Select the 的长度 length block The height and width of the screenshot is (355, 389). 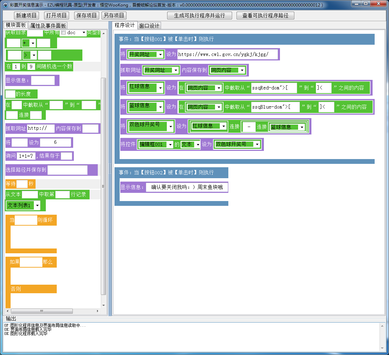(x=21, y=94)
